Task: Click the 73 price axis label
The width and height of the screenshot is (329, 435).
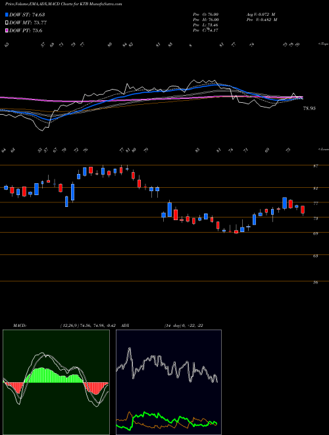Action: point(315,219)
